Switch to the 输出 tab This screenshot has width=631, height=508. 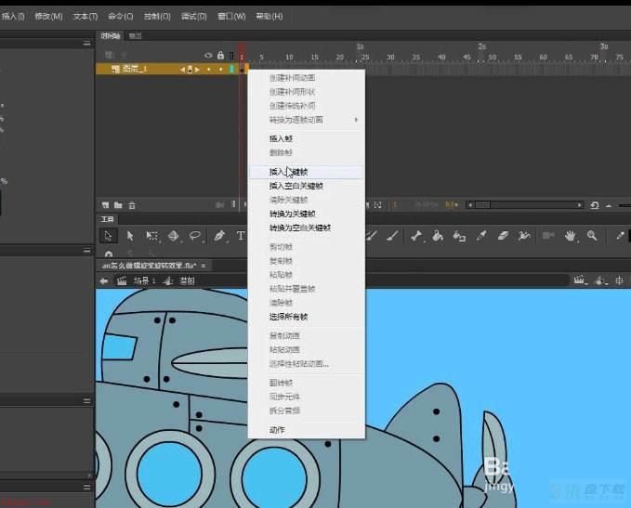[136, 36]
